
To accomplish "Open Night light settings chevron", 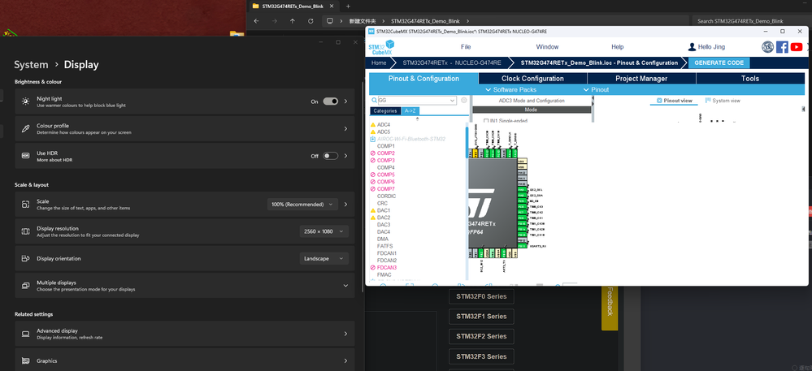I will point(345,101).
